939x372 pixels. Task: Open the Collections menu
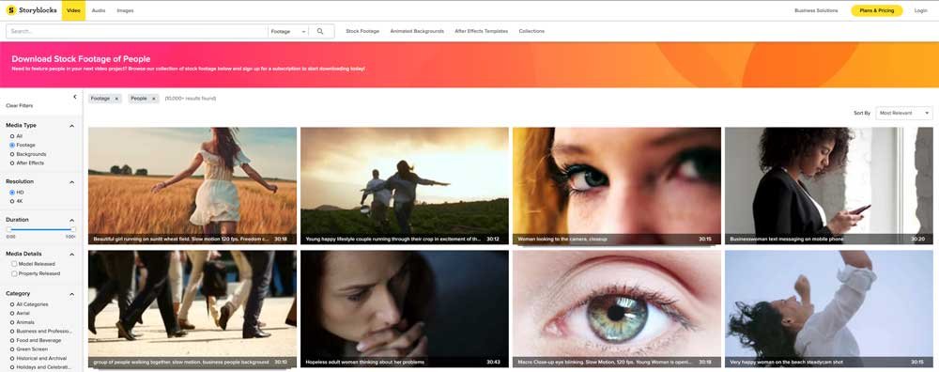(531, 31)
